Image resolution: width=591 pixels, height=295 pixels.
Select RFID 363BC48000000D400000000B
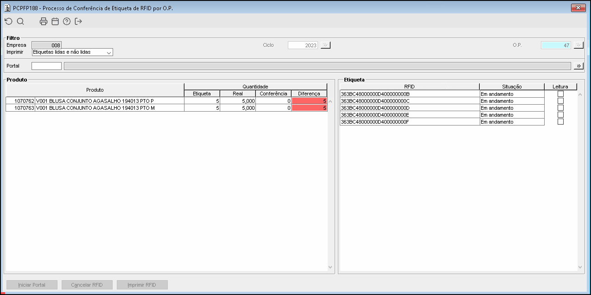(410, 94)
